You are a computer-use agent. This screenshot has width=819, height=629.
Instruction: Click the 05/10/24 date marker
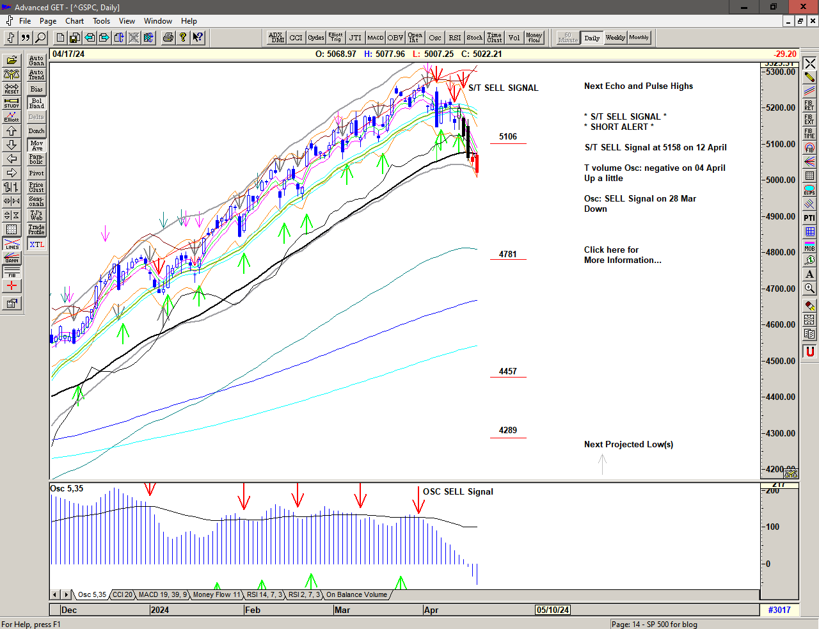pos(553,610)
